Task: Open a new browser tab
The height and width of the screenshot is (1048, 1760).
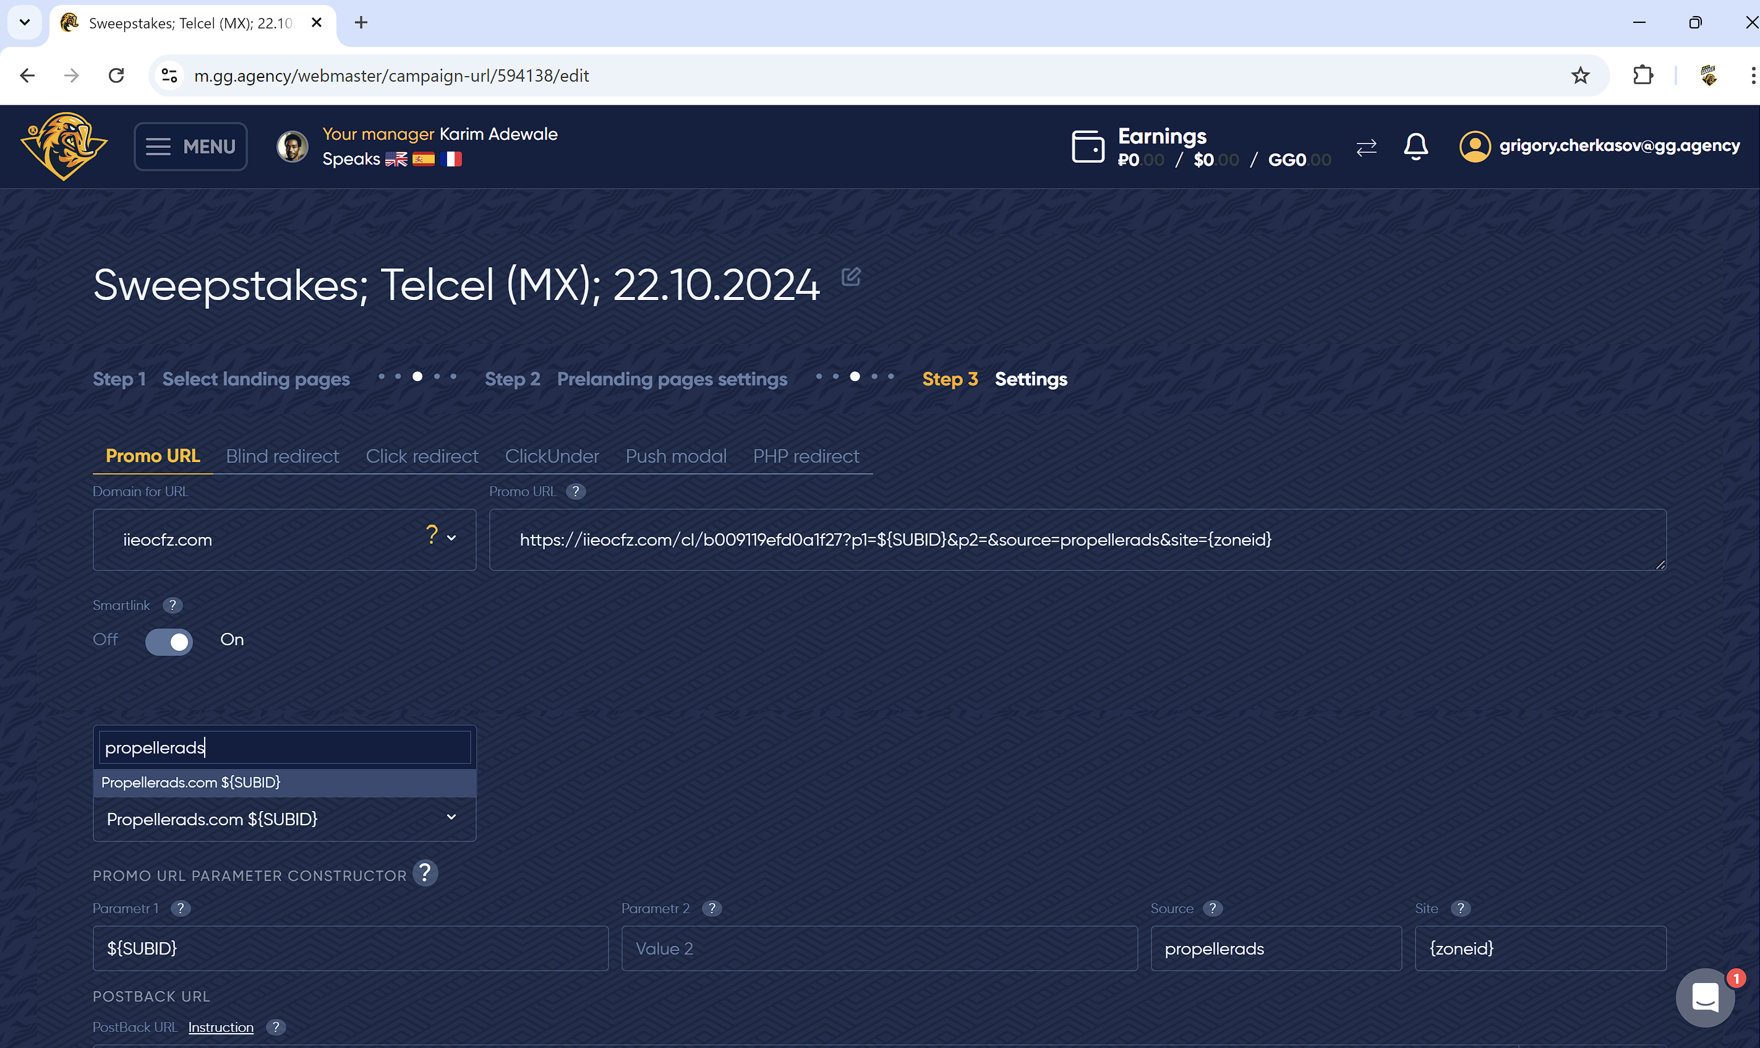Action: [361, 23]
